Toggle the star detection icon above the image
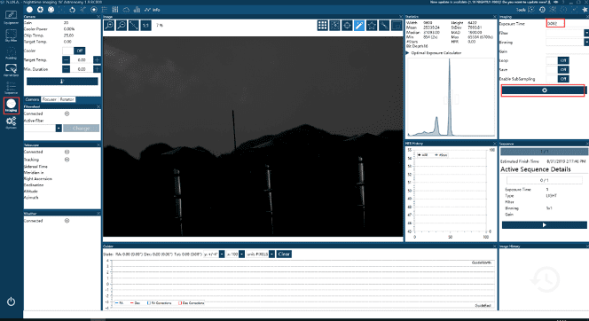 (x=372, y=25)
